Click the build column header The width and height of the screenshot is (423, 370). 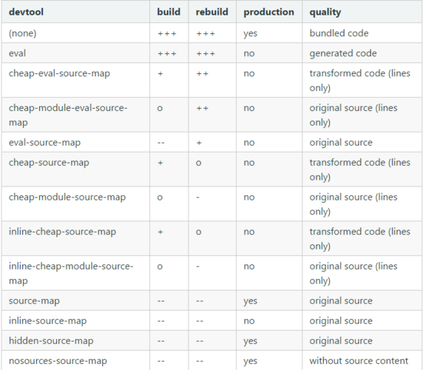[168, 12]
